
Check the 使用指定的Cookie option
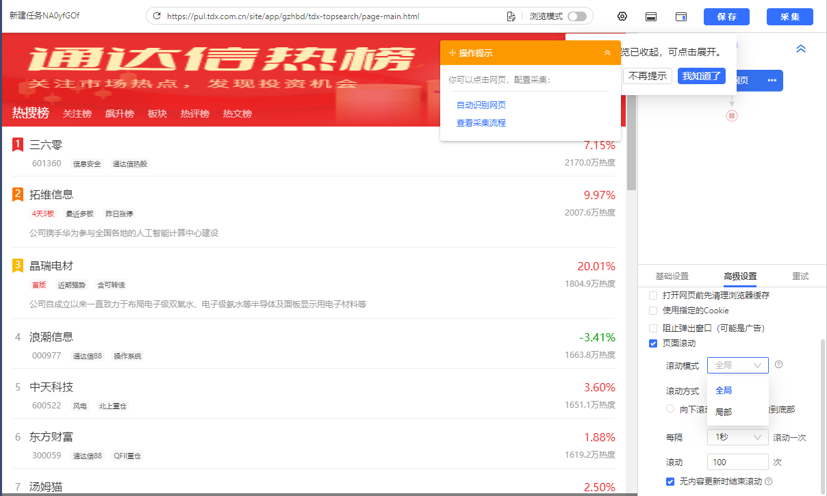(653, 311)
